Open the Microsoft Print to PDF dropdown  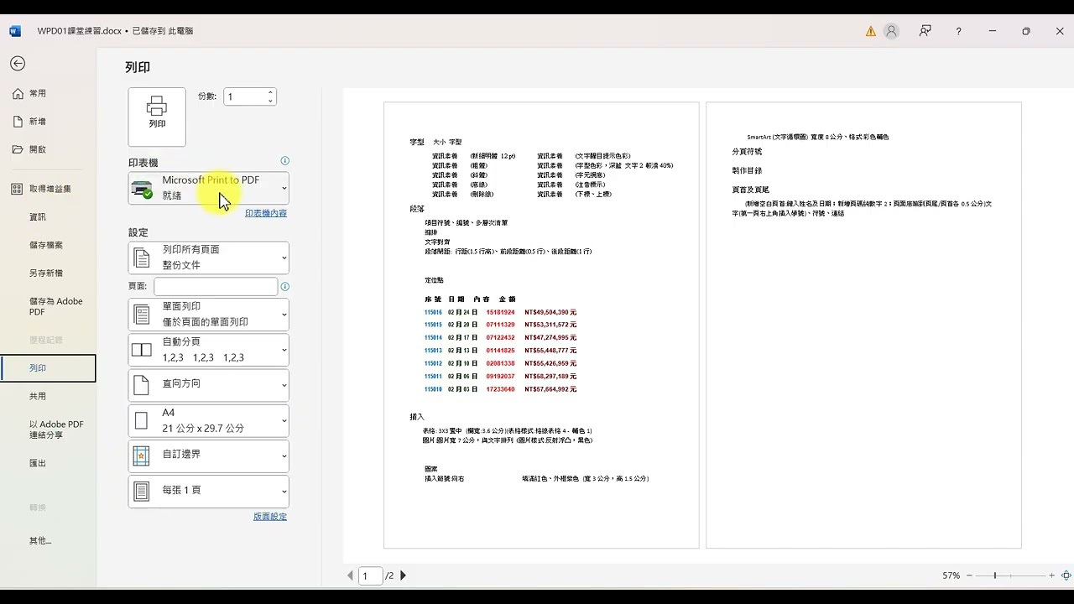click(x=209, y=188)
